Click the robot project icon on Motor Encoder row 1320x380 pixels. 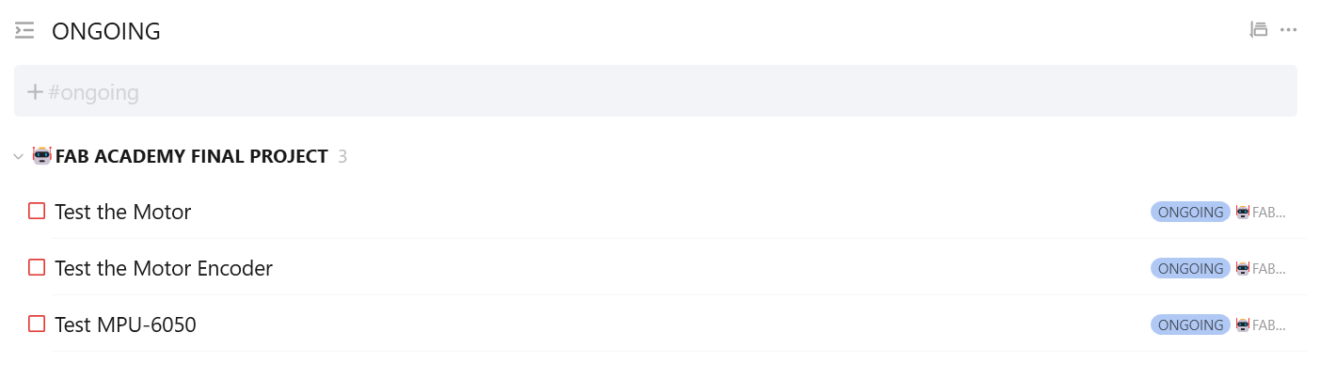coord(1243,269)
